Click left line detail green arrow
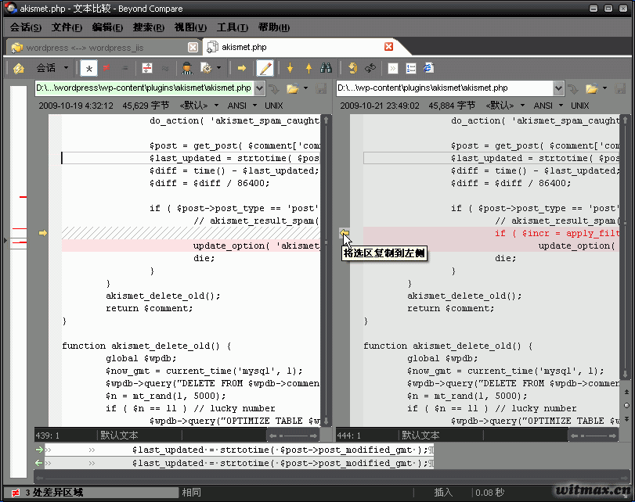The image size is (635, 502). [39, 450]
